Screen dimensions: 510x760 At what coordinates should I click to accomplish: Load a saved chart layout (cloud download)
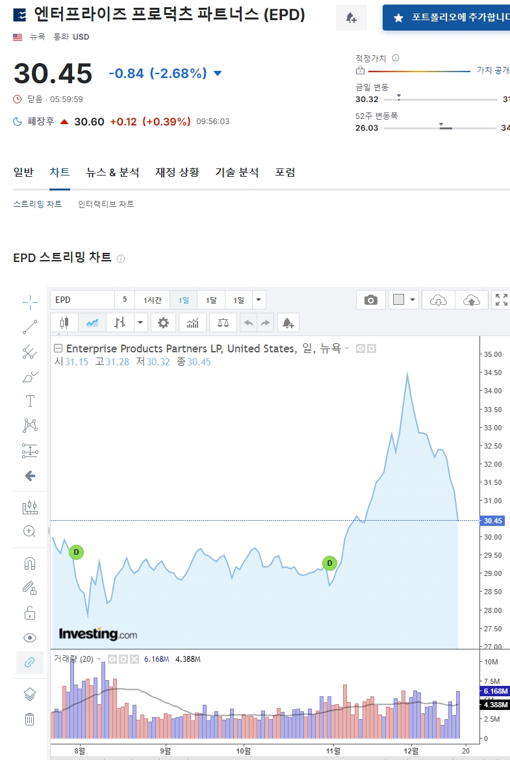pos(439,300)
